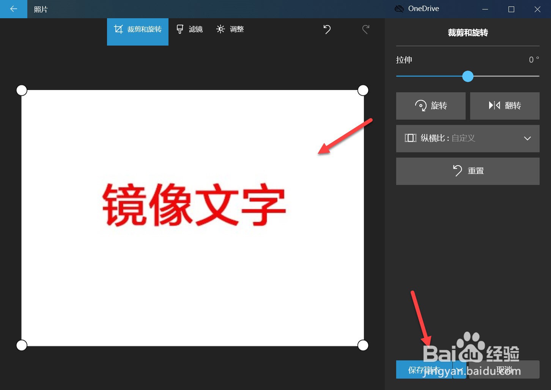Switch to the Filters tab (滤镜)

190,29
